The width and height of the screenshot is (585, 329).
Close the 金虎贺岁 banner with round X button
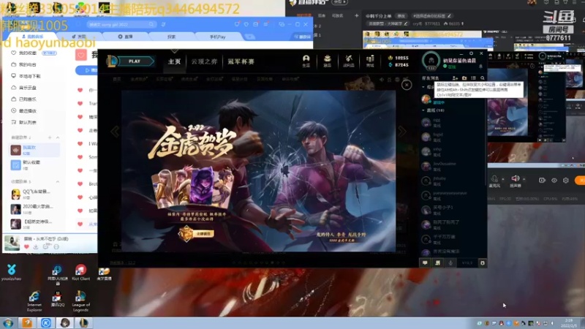(407, 85)
